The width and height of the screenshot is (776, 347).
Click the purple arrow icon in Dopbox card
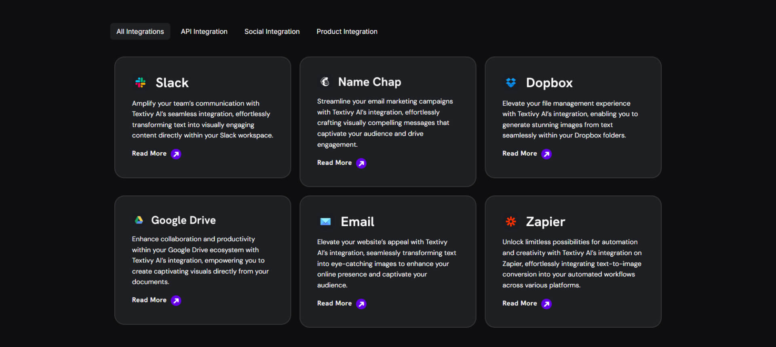pyautogui.click(x=546, y=154)
